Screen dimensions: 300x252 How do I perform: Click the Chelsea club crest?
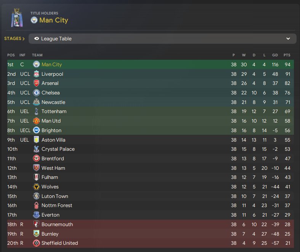point(36,93)
